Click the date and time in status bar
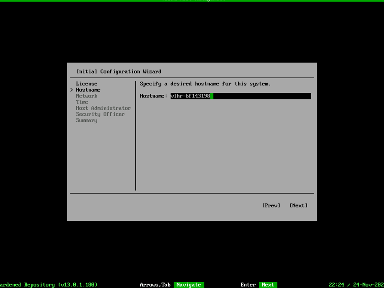This screenshot has height=288, width=384. [356, 284]
